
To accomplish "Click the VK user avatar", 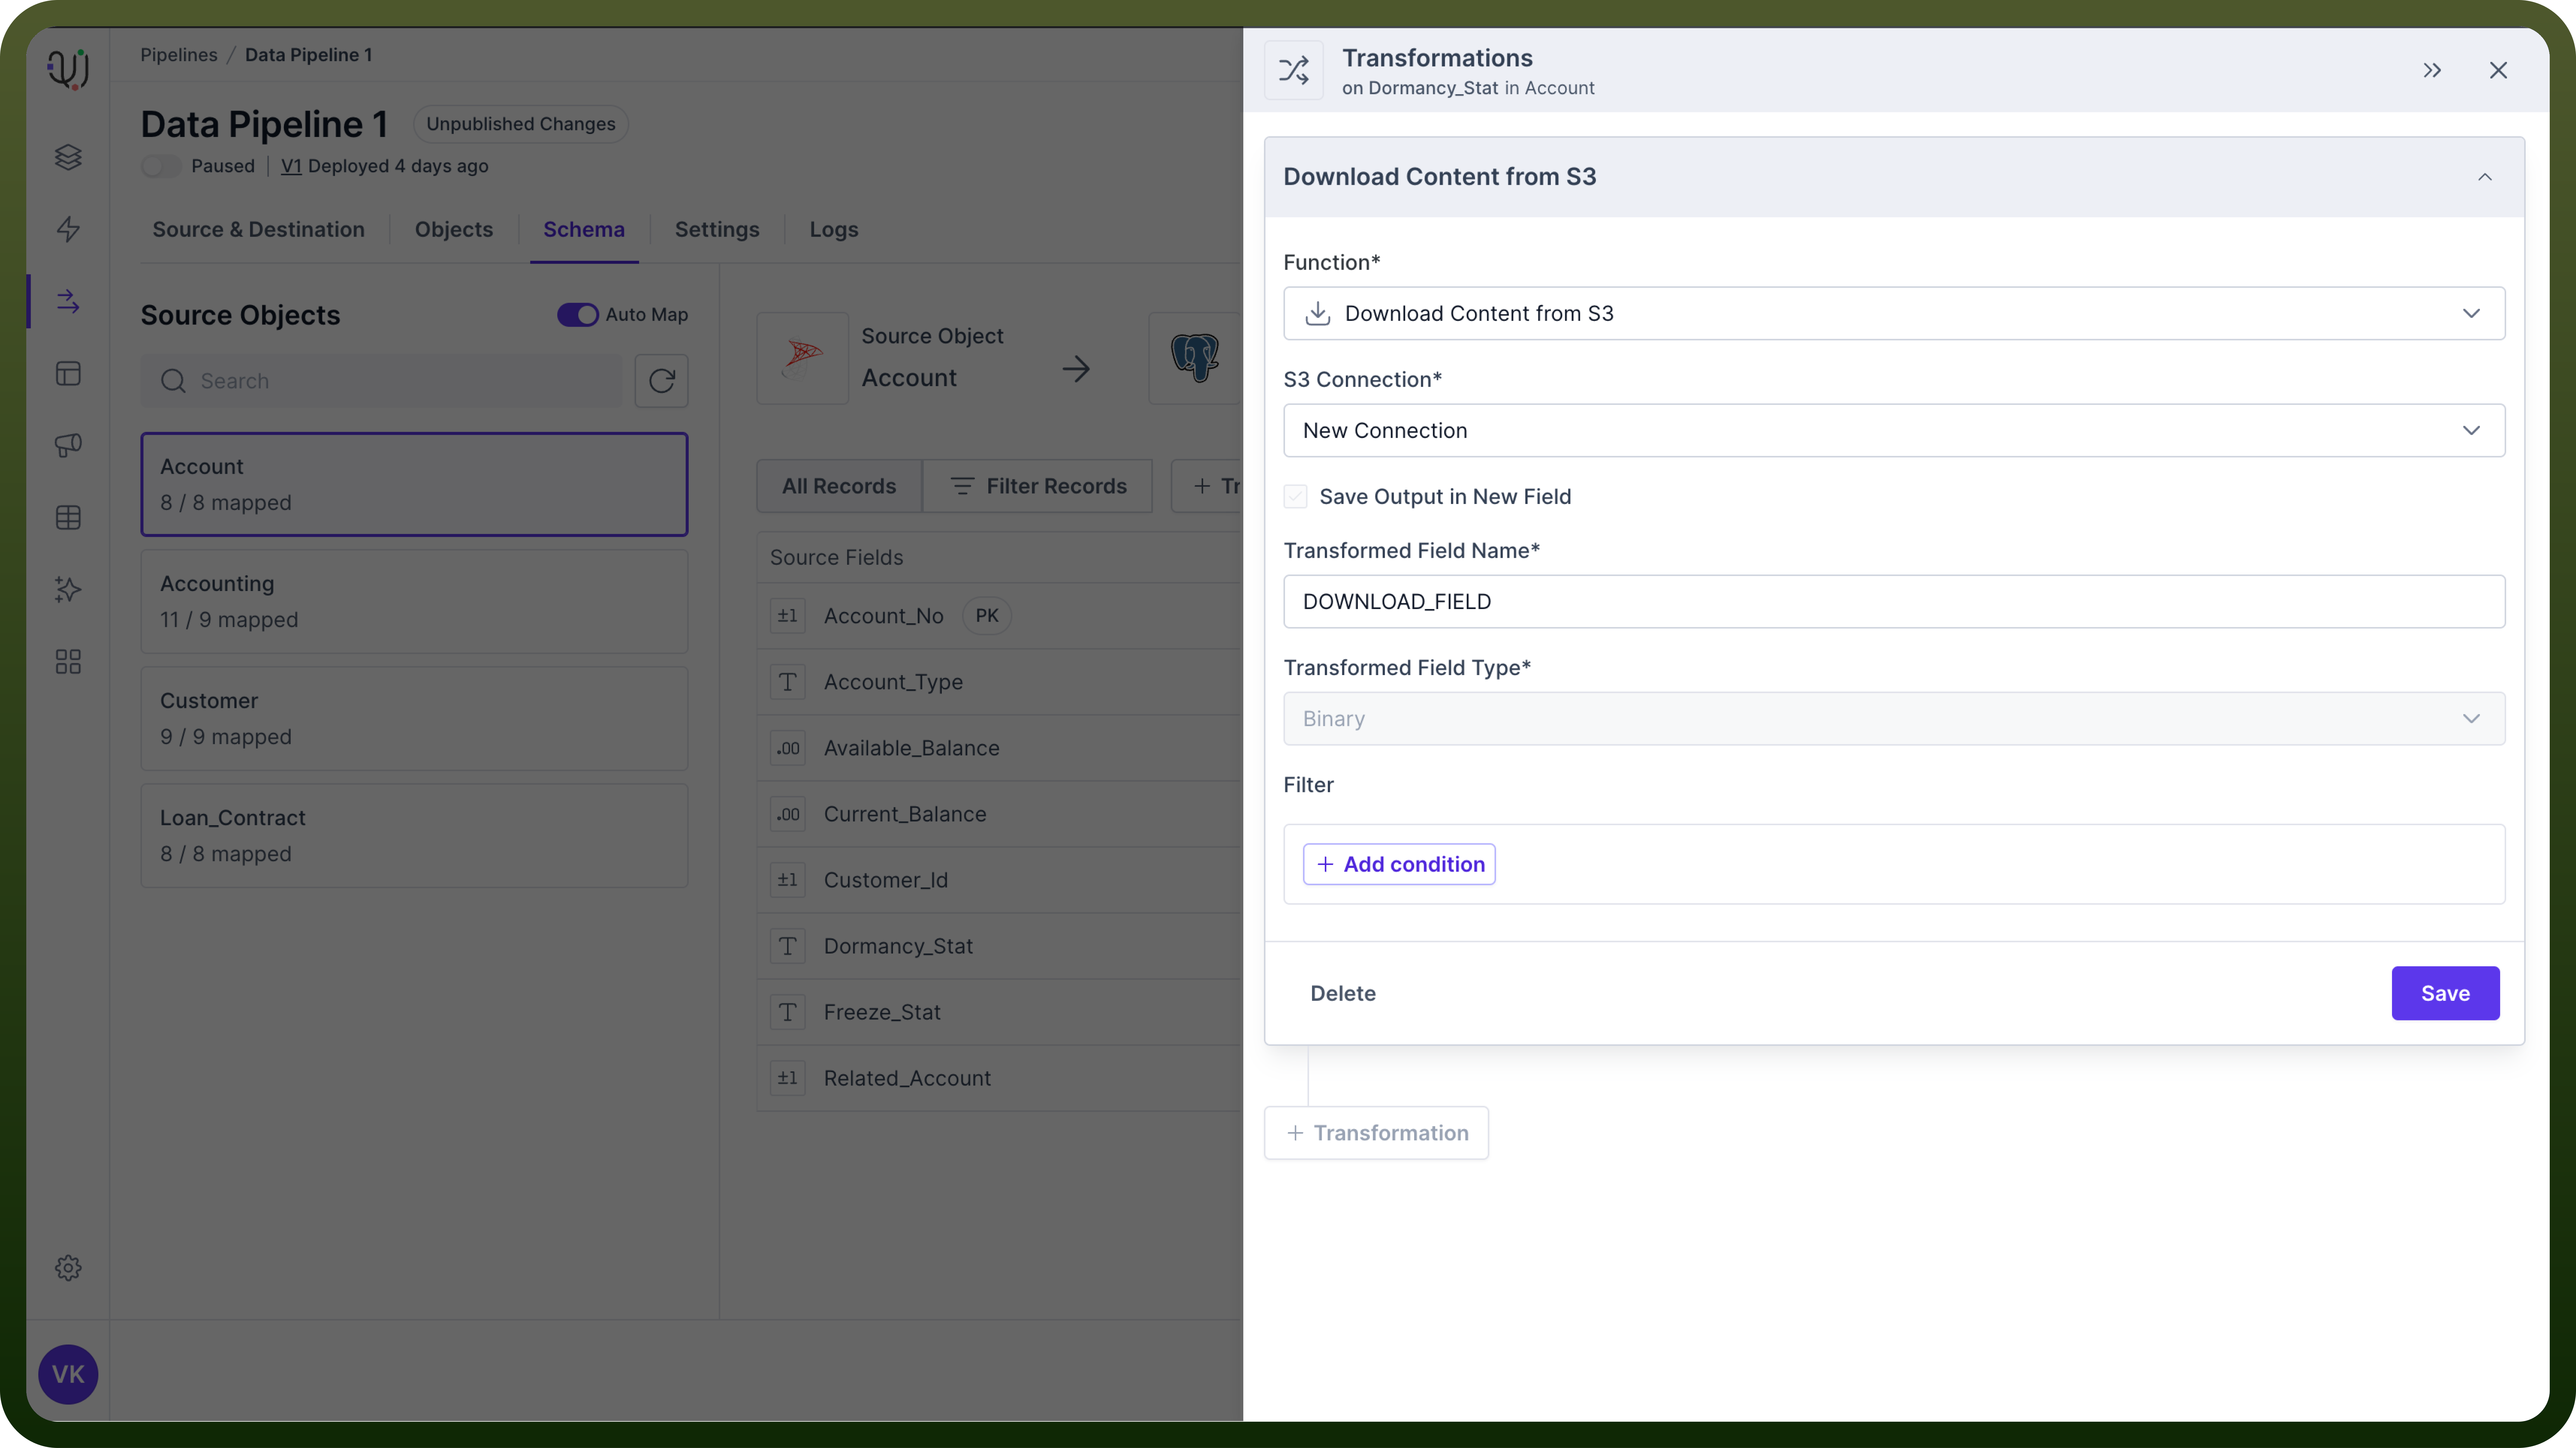I will tap(68, 1374).
